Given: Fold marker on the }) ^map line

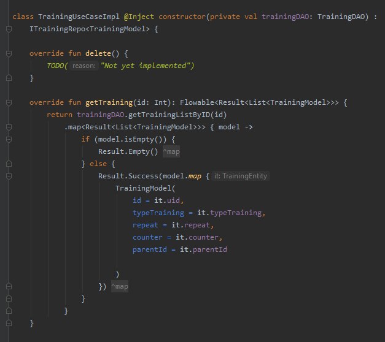Looking at the screenshot, I should point(9,286).
